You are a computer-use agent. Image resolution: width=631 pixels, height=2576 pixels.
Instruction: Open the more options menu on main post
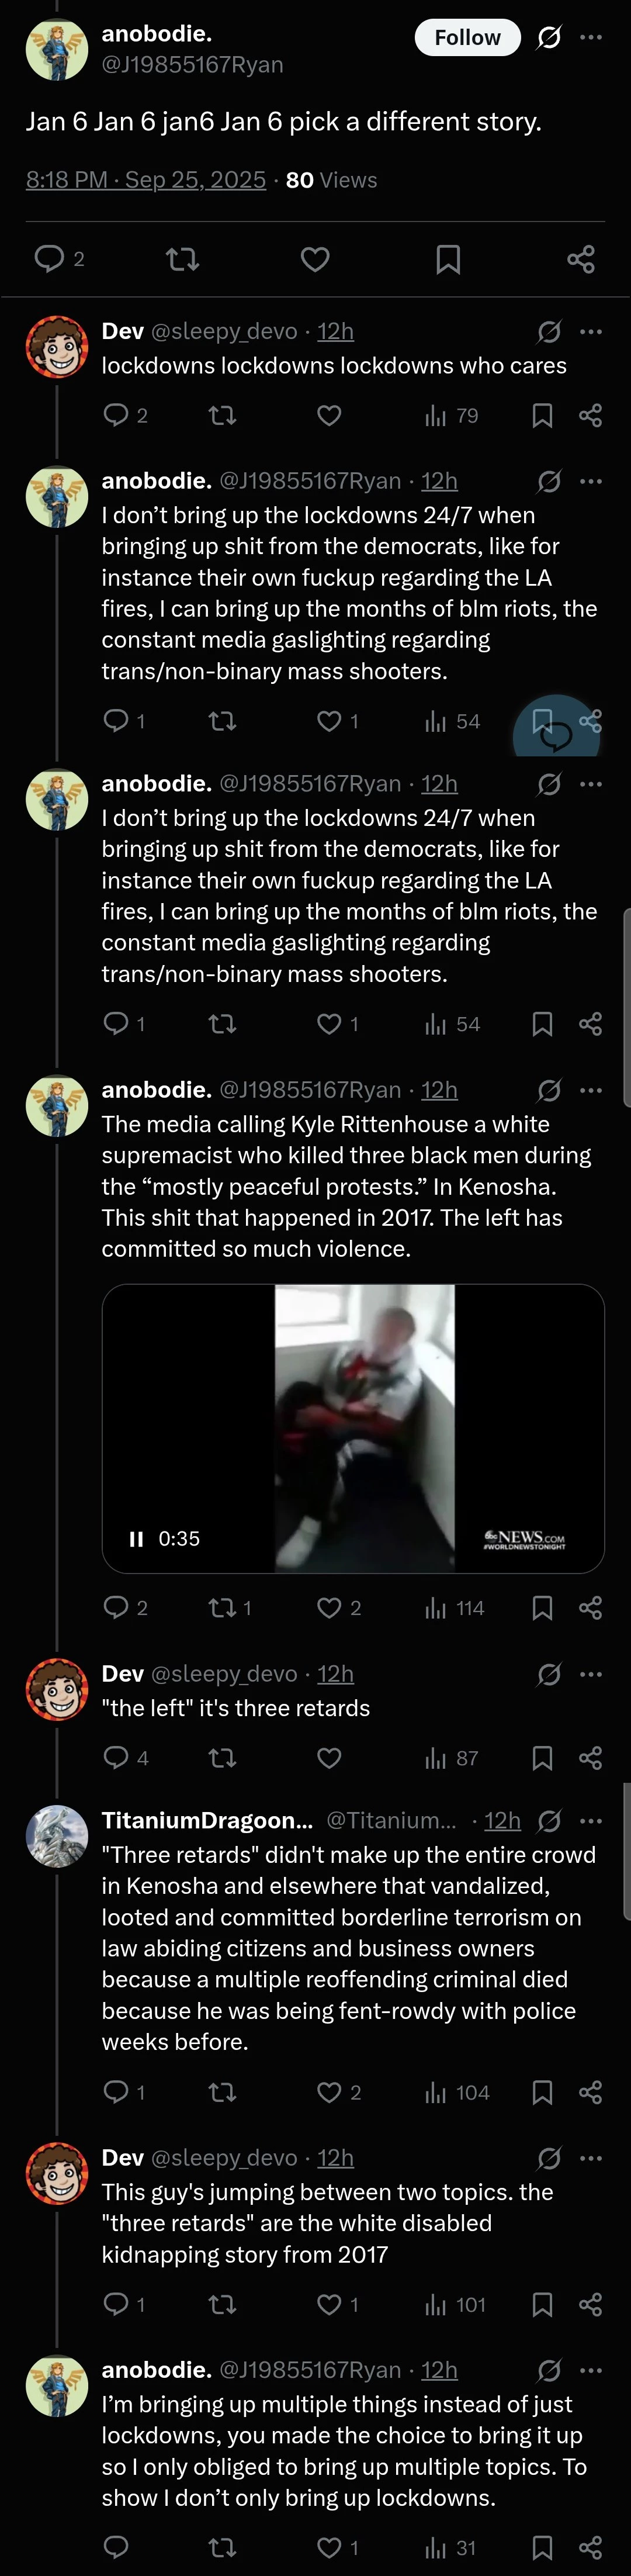pos(591,37)
